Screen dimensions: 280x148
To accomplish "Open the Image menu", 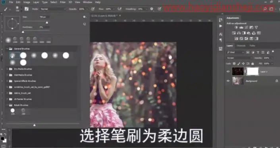I will (x=27, y=2).
